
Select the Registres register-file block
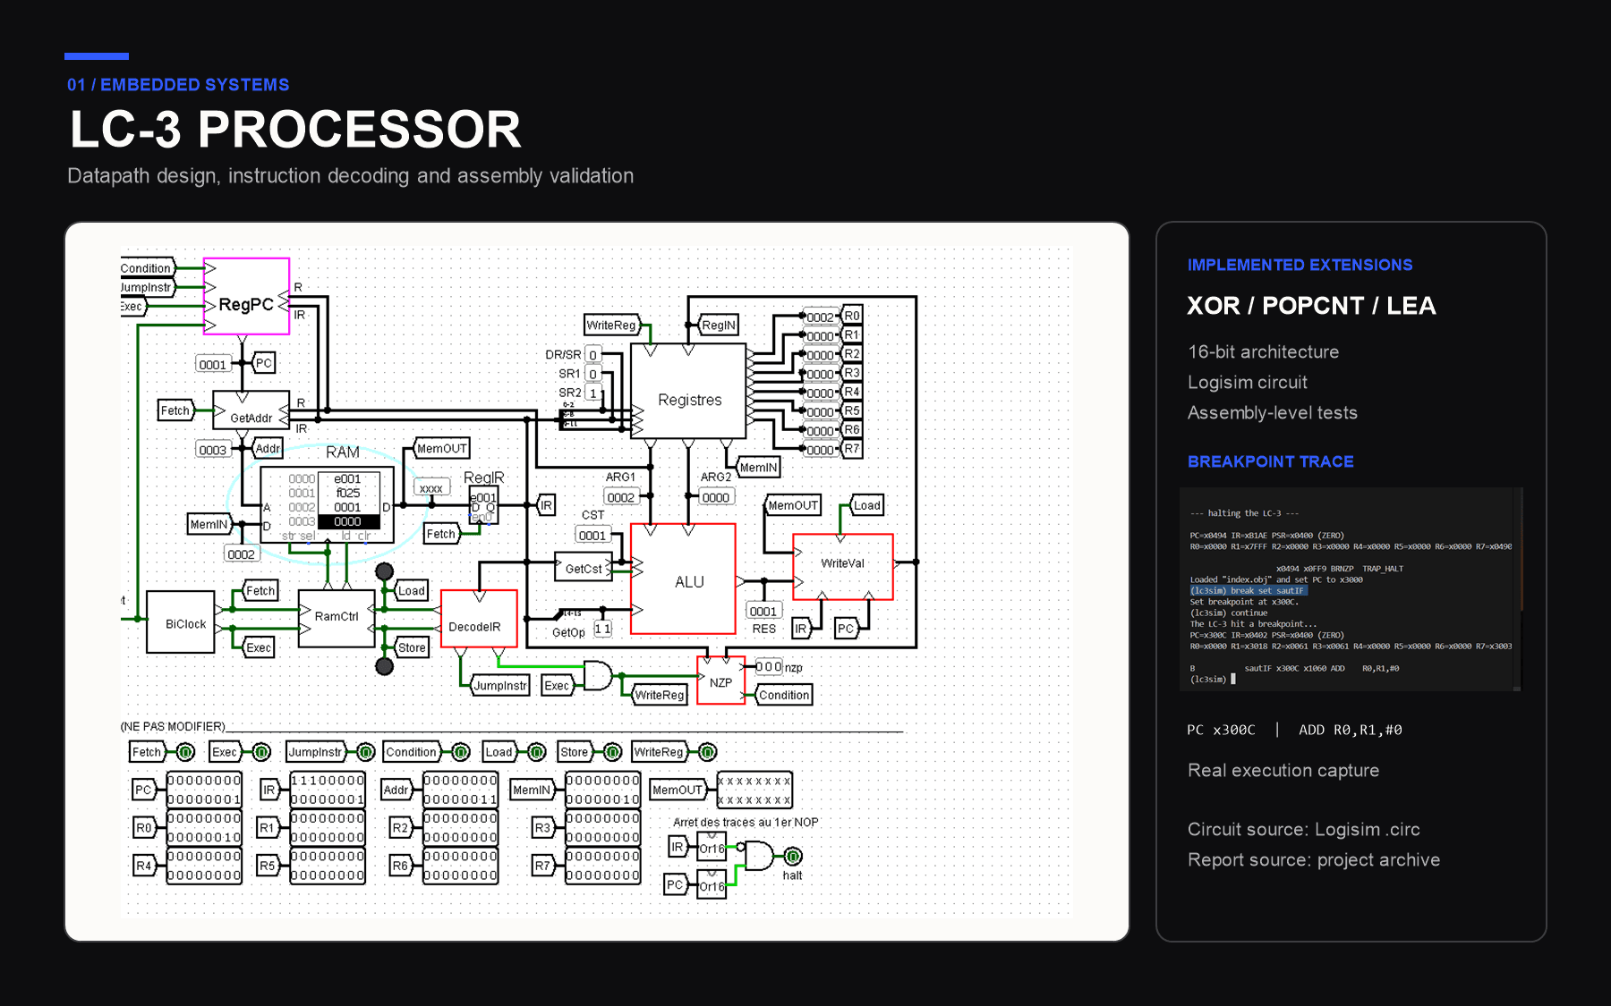click(x=688, y=391)
